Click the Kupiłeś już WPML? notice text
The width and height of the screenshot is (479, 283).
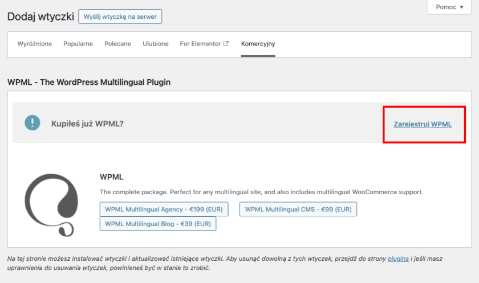pos(87,124)
